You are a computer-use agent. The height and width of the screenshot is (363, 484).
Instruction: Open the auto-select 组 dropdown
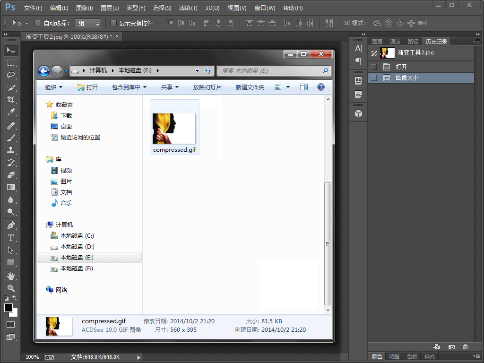[x=88, y=23]
